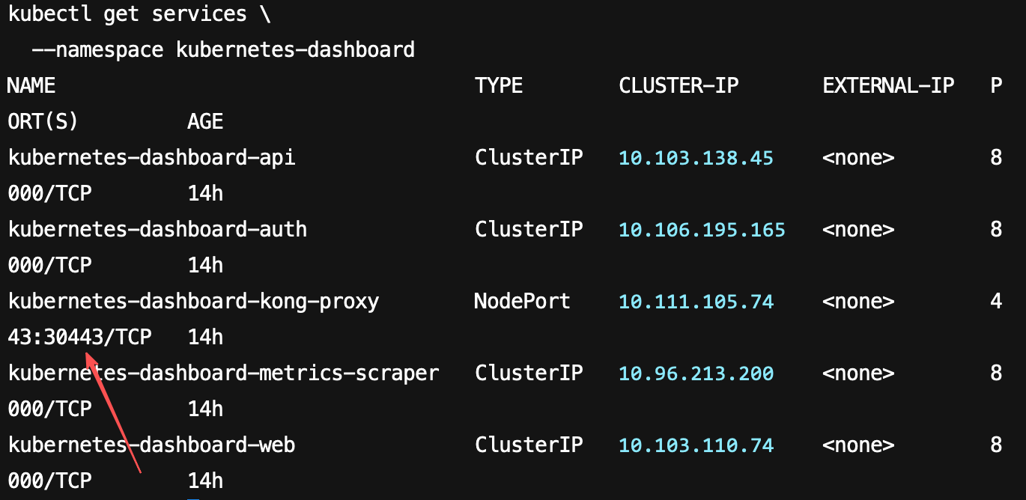
Task: Click the EXTERNAL-IP column header
Action: click(889, 86)
